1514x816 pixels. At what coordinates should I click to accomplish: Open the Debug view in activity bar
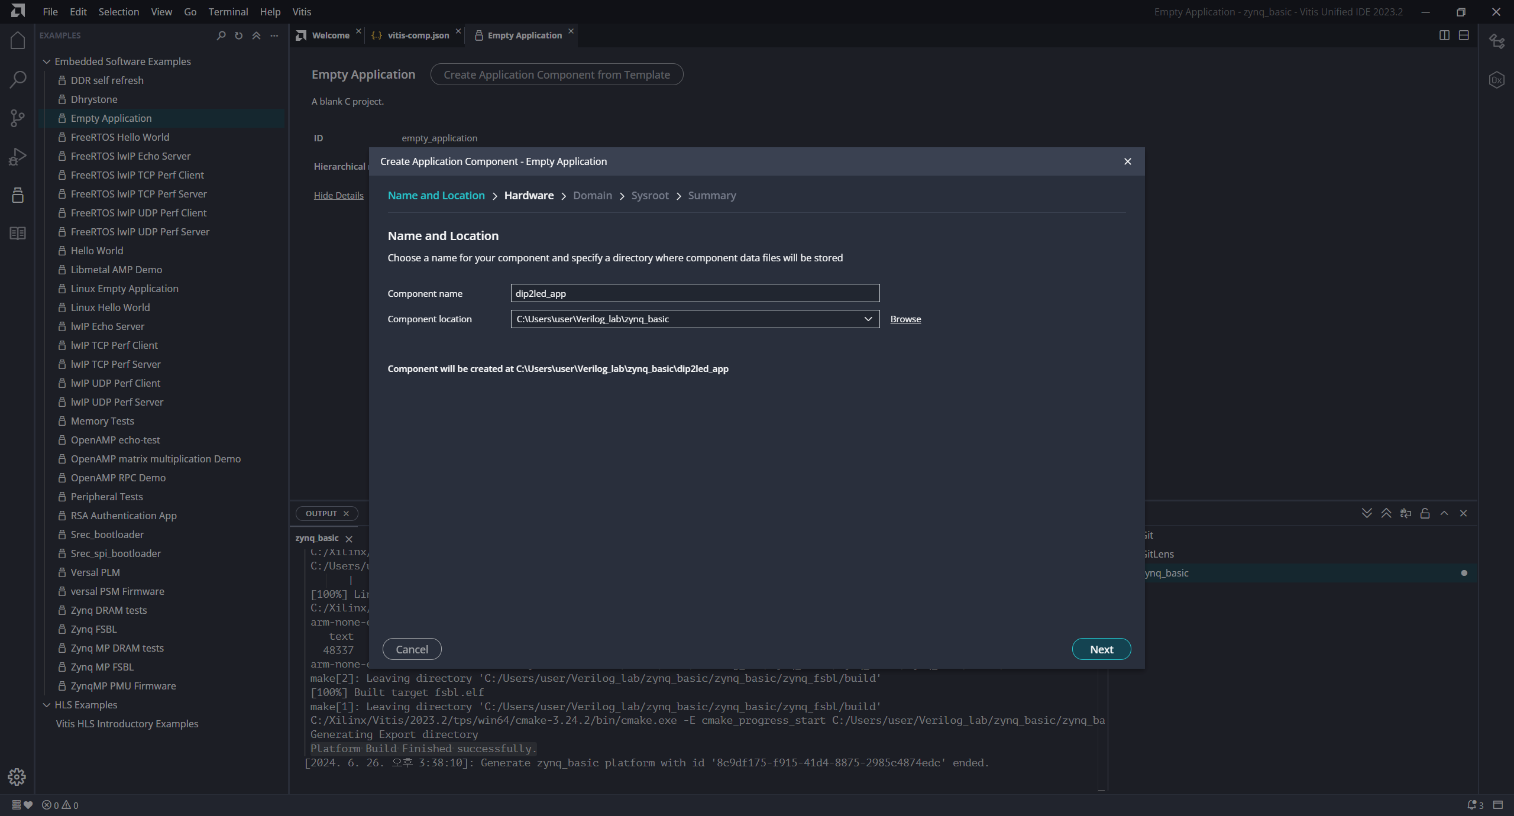coord(18,157)
